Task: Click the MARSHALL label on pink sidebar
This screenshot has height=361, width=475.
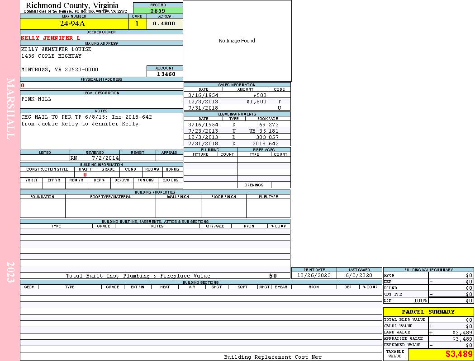Action: (x=10, y=108)
